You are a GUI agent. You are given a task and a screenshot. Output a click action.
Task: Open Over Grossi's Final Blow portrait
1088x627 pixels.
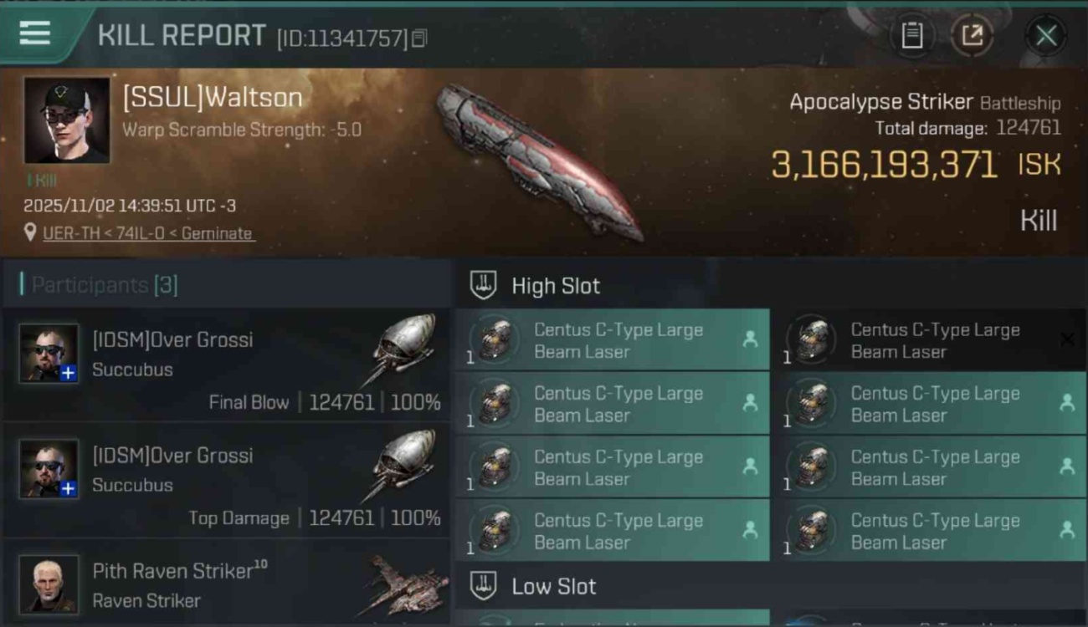[x=49, y=353]
